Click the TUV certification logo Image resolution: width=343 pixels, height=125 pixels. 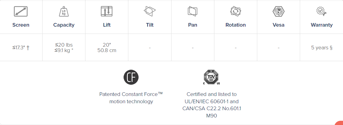pyautogui.click(x=212, y=77)
